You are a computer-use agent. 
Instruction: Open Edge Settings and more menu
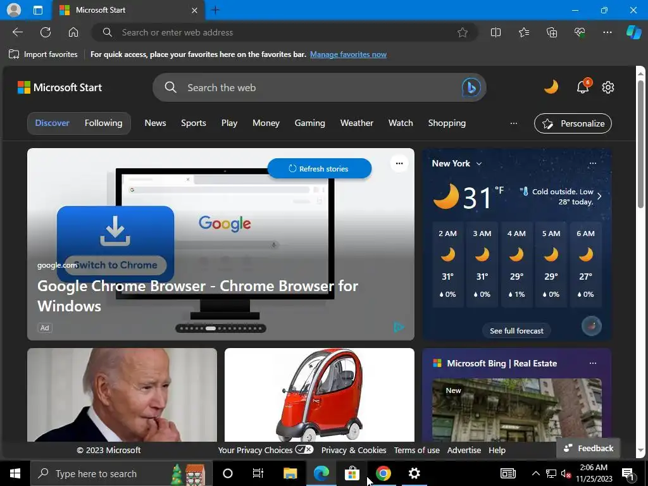607,32
